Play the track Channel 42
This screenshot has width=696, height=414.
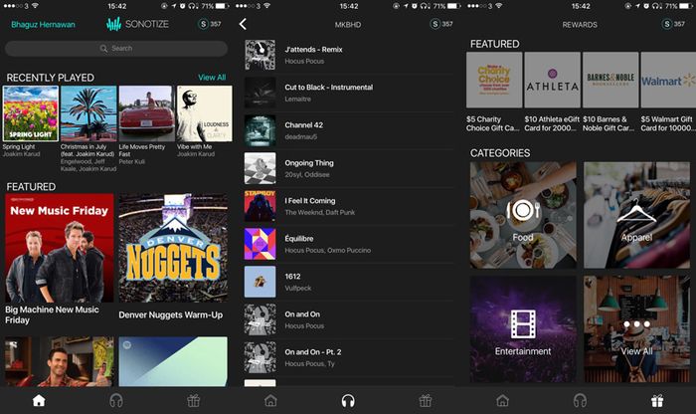(348, 130)
